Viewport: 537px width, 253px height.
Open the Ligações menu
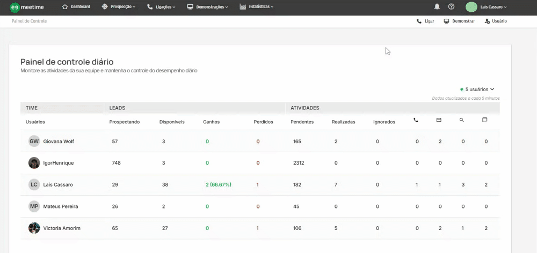coord(161,7)
